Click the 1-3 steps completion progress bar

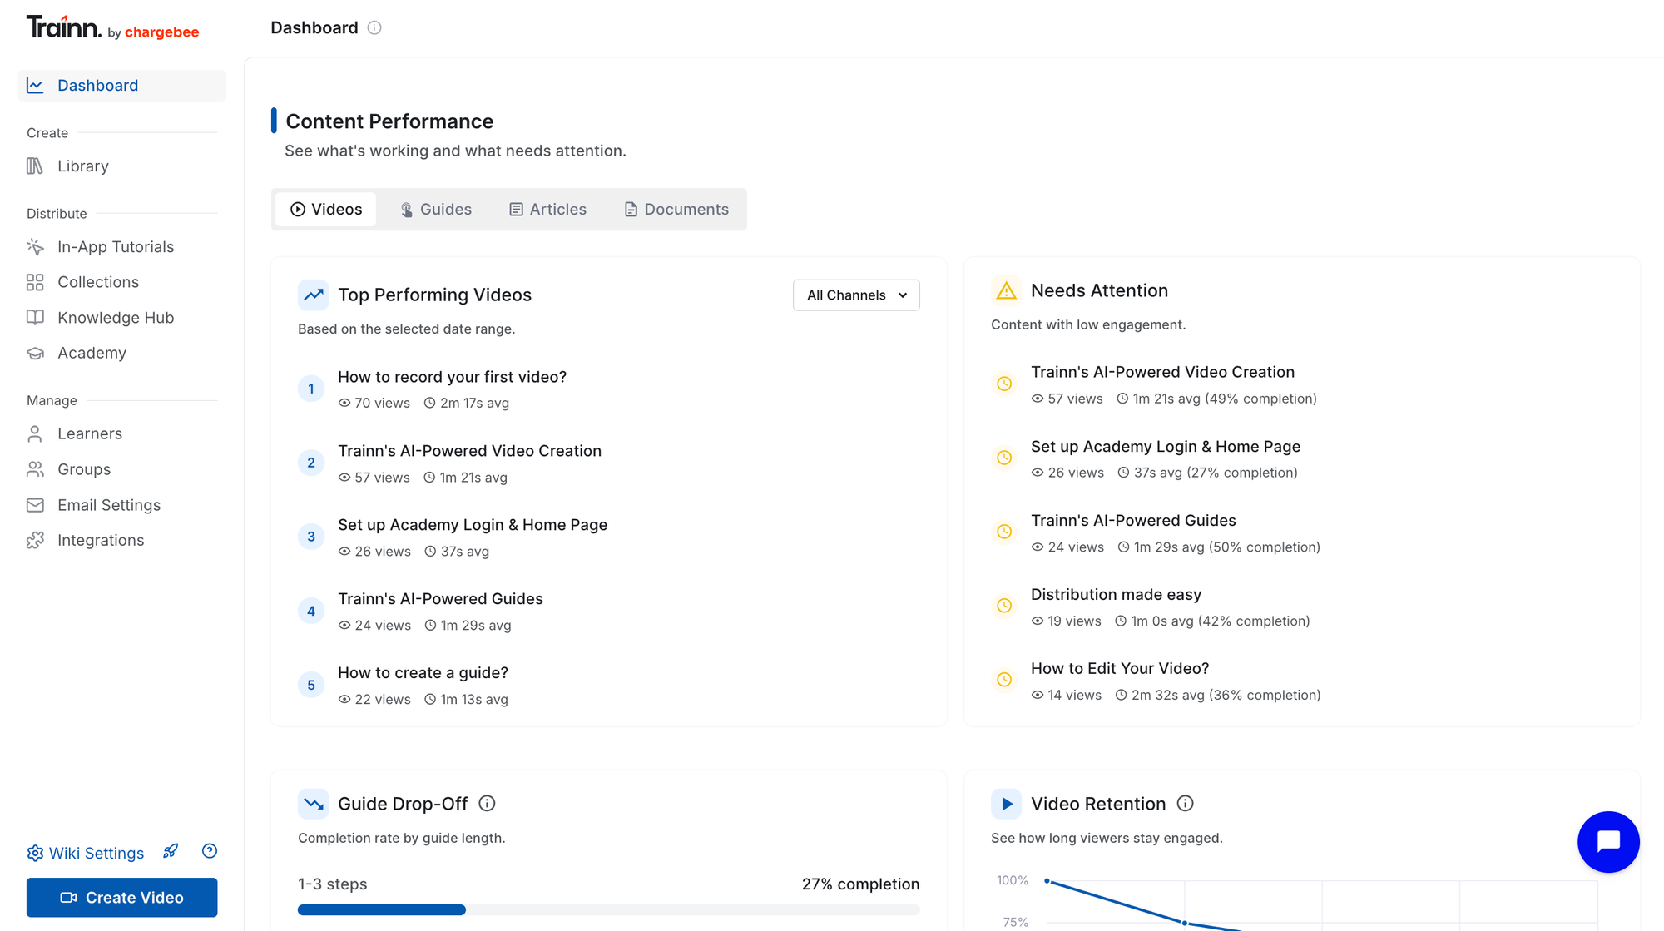pyautogui.click(x=609, y=909)
